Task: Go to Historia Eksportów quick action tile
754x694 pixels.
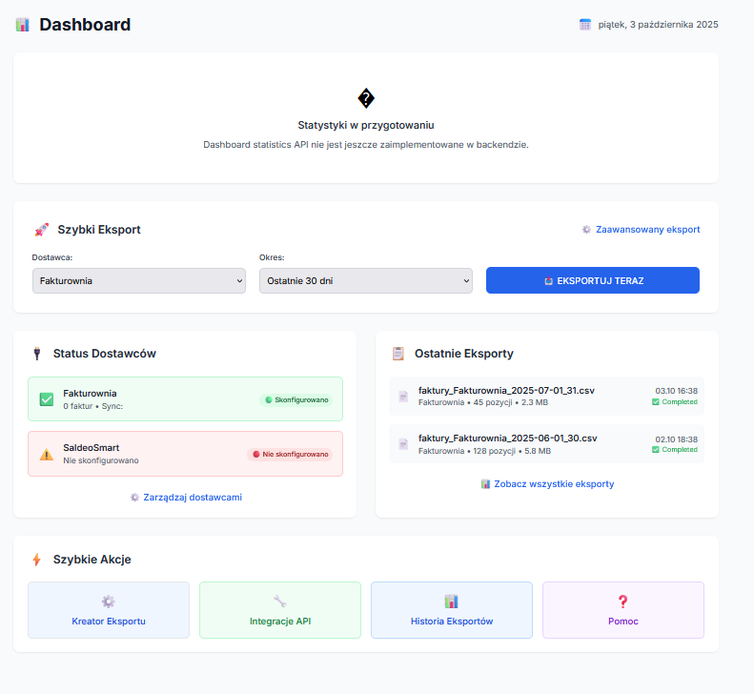Action: (452, 610)
